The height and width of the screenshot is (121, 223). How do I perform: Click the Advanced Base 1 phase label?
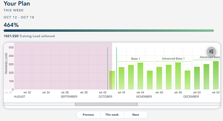tap(173, 58)
